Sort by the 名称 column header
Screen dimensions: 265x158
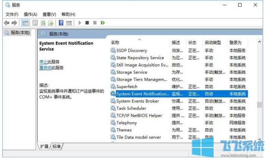pos(116,43)
